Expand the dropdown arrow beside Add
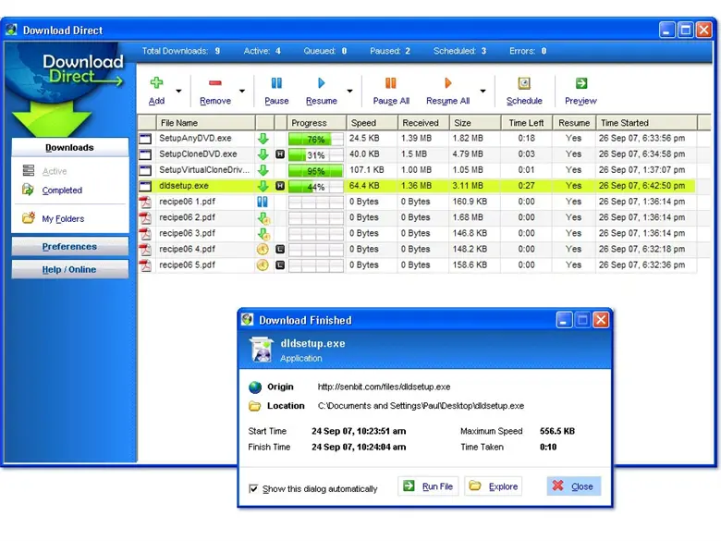This screenshot has height=541, width=721. (178, 91)
